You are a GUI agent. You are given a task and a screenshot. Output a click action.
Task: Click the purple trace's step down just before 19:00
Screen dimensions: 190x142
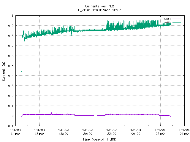tap(75, 115)
